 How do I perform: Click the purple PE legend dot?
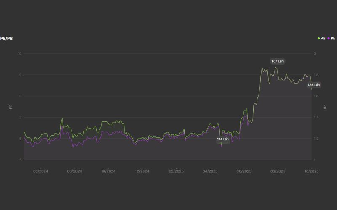329,38
